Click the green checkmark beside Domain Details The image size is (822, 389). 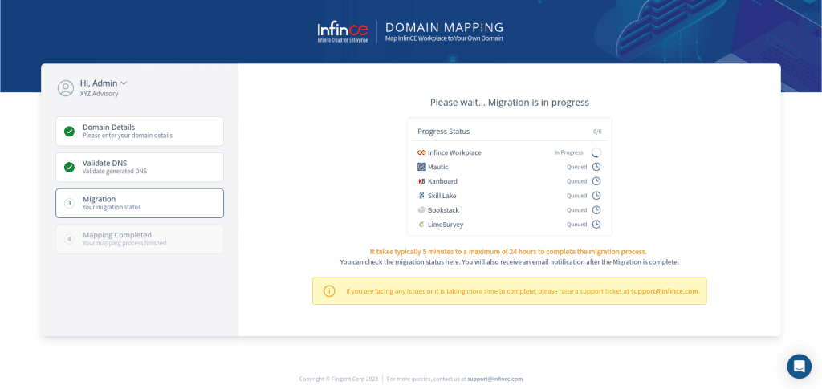tap(69, 132)
